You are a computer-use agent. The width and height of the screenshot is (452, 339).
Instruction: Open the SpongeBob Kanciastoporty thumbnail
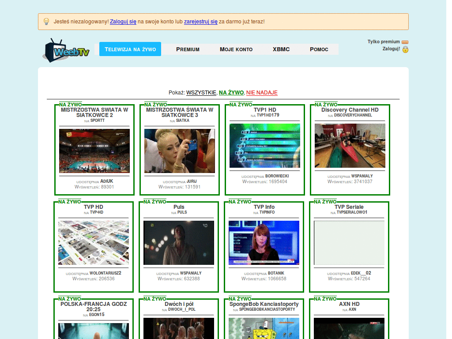coord(264,328)
